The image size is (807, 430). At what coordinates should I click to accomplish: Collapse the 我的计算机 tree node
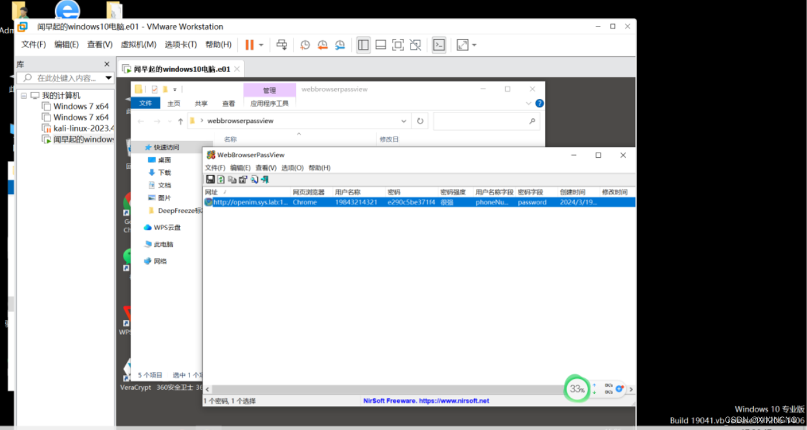pyautogui.click(x=24, y=96)
